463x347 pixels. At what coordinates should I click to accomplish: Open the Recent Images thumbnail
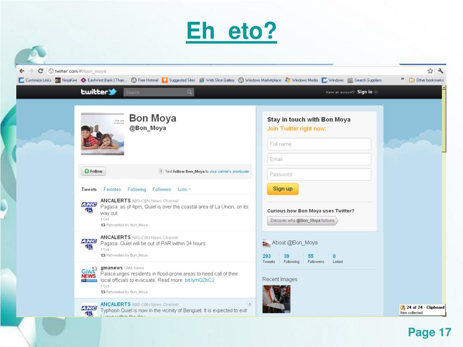[x=276, y=299]
